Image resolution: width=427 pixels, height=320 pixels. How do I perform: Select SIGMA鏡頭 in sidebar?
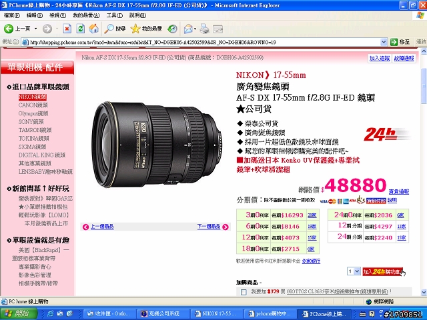click(x=32, y=147)
